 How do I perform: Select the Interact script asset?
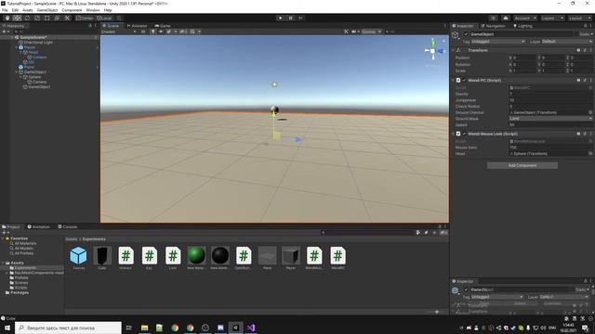pyautogui.click(x=126, y=258)
